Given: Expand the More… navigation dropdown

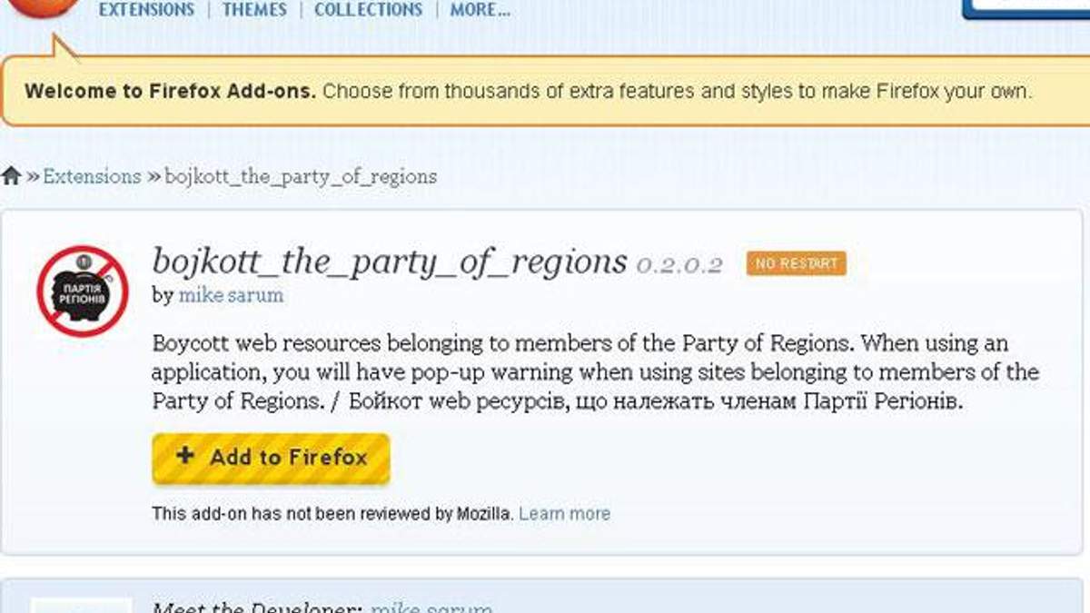Looking at the screenshot, I should click(x=480, y=10).
